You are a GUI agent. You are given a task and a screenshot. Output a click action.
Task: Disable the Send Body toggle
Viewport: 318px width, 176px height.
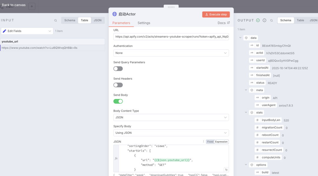pyautogui.click(x=118, y=101)
